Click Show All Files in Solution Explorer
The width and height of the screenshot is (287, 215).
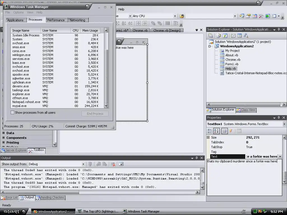coord(219,36)
